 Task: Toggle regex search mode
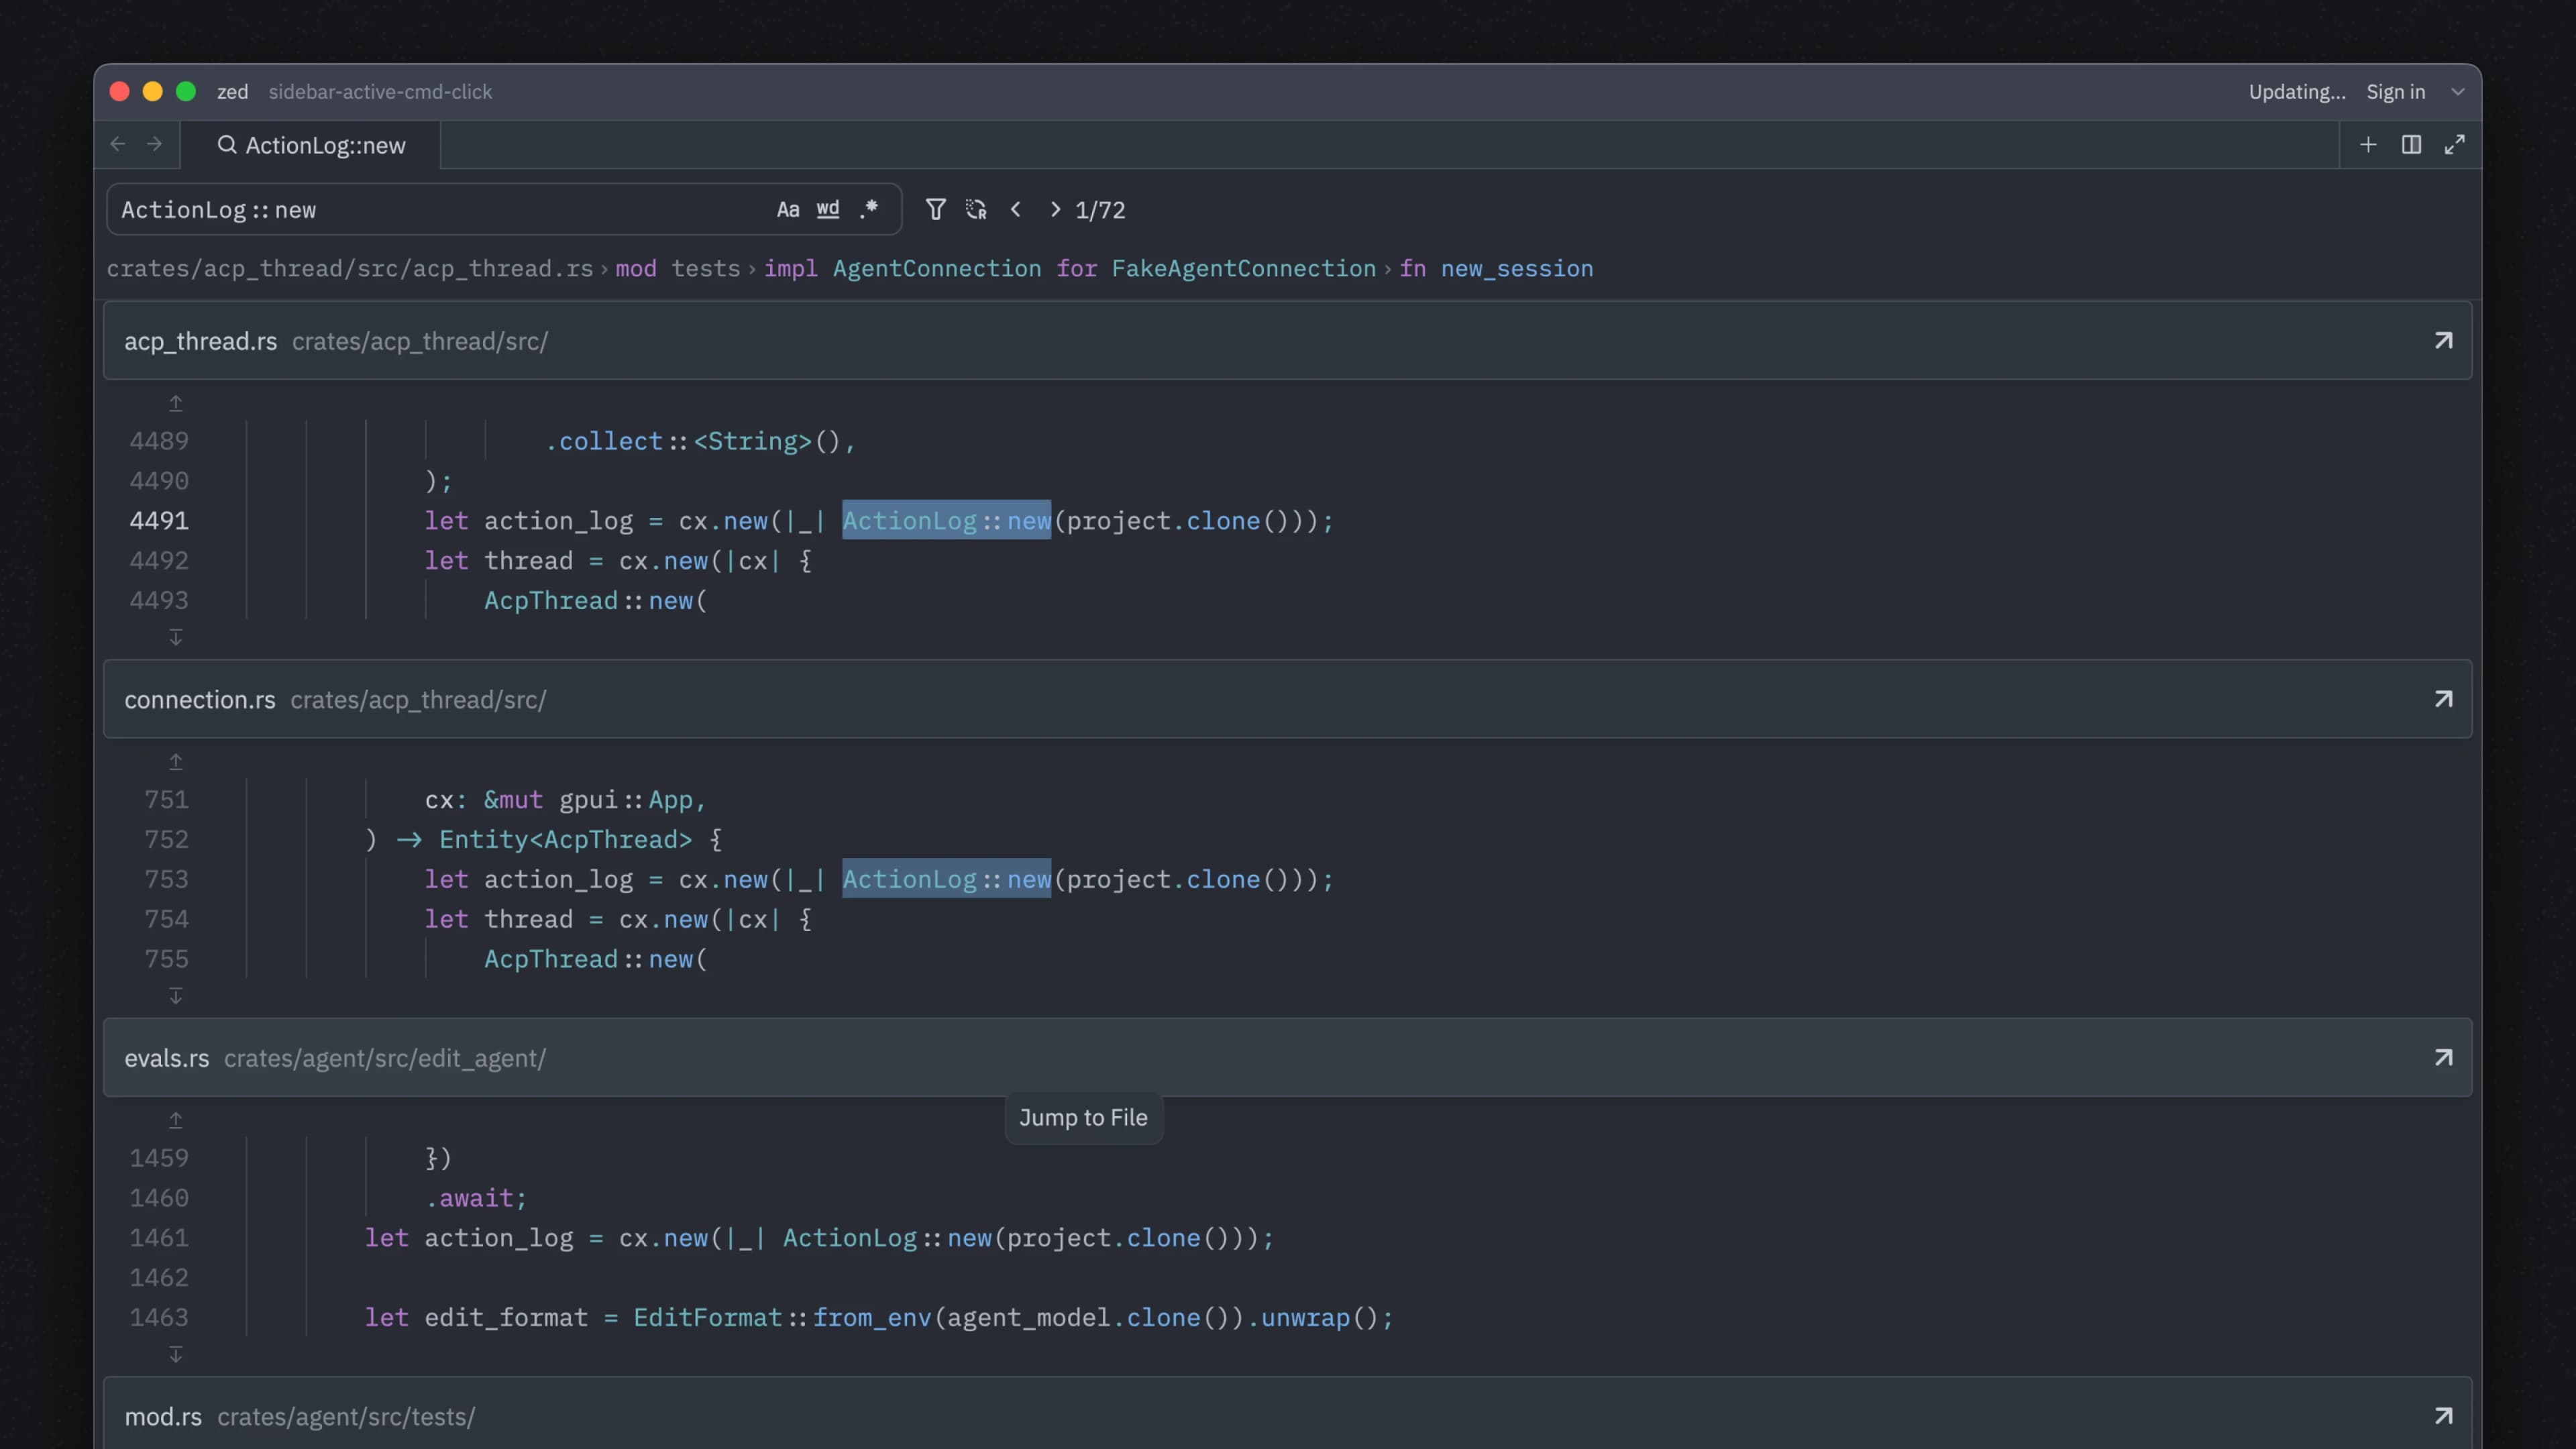[868, 209]
